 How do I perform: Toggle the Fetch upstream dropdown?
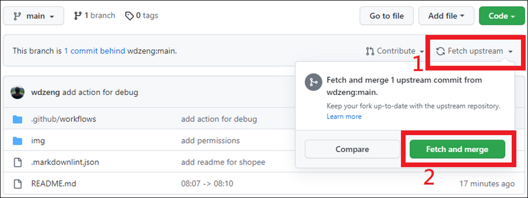click(475, 51)
